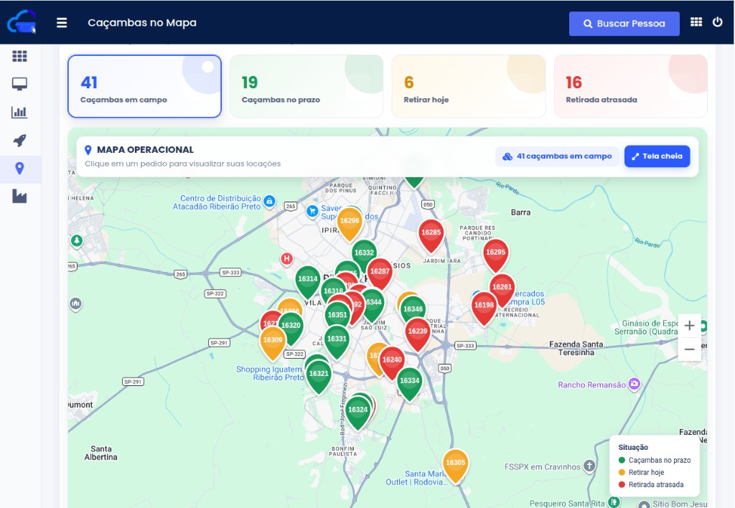Click green marker 16351
Viewport: 735px width, 508px height.
tap(337, 316)
